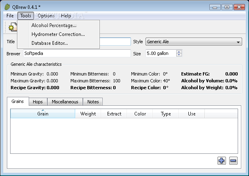The height and width of the screenshot is (176, 249).
Task: Click the Recipe Color: 0° text
Action: click(x=150, y=88)
